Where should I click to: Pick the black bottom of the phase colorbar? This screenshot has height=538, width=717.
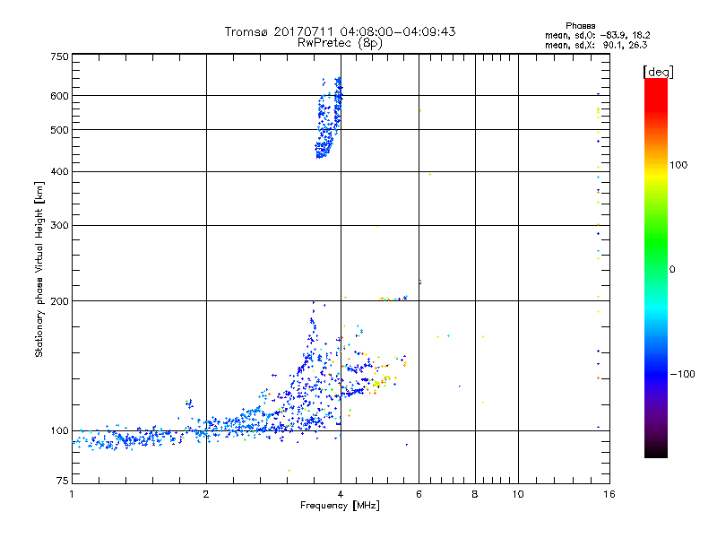656,451
